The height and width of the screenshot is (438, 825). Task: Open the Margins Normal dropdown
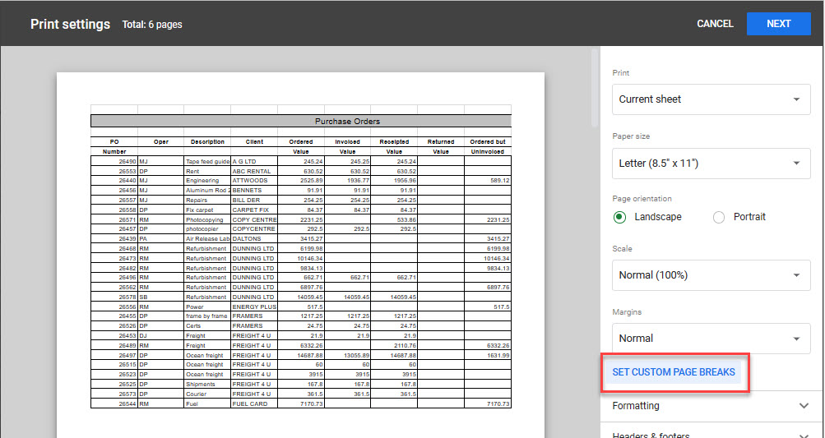click(706, 338)
